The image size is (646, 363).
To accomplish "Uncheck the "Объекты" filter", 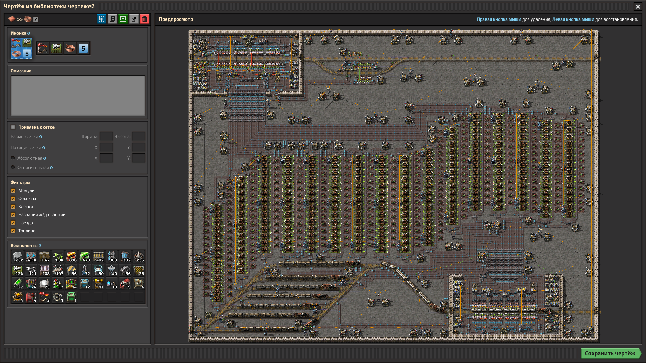I will tap(13, 199).
